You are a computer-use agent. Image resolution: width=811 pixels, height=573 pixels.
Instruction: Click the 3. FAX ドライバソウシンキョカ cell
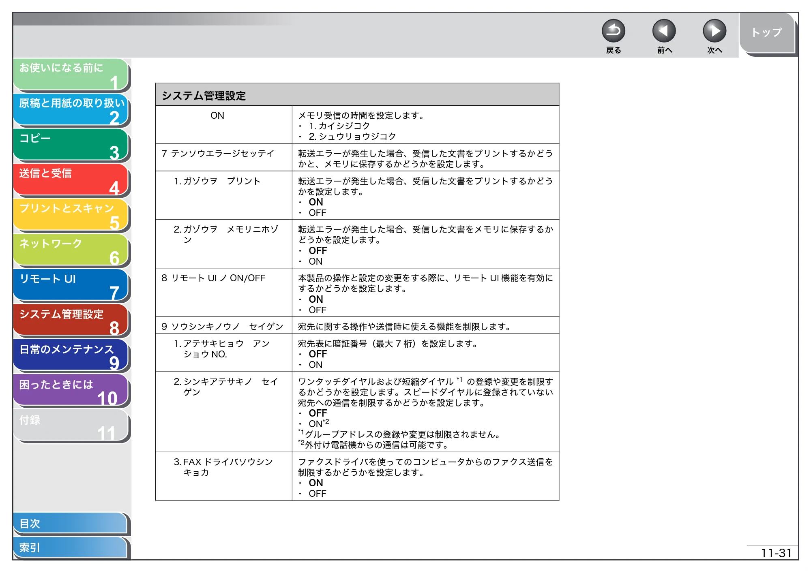tap(224, 477)
